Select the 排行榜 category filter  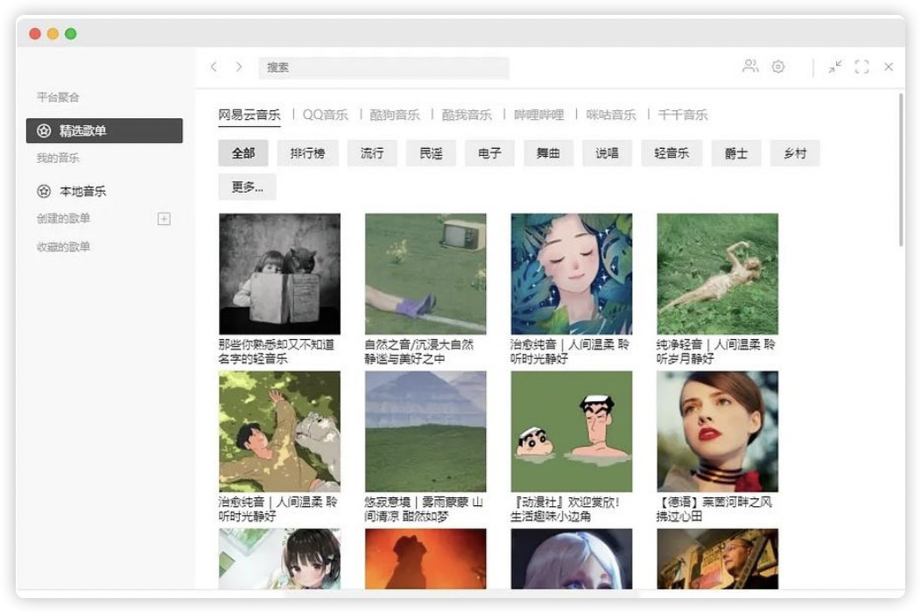308,153
